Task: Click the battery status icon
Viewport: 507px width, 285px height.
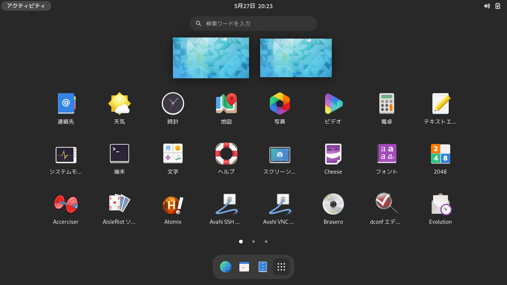Action: [498, 6]
